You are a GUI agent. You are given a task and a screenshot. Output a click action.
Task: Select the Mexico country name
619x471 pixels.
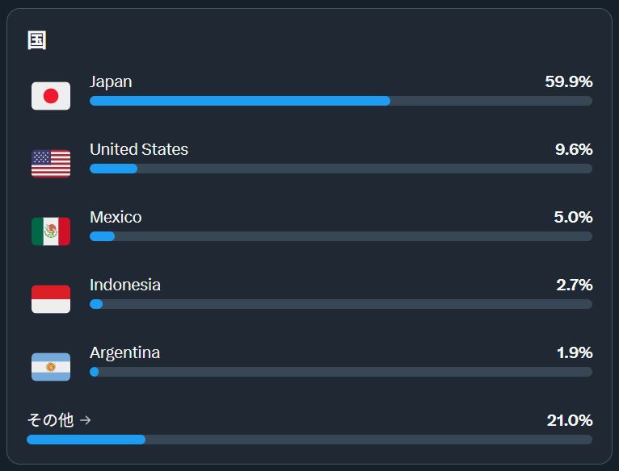pos(116,217)
